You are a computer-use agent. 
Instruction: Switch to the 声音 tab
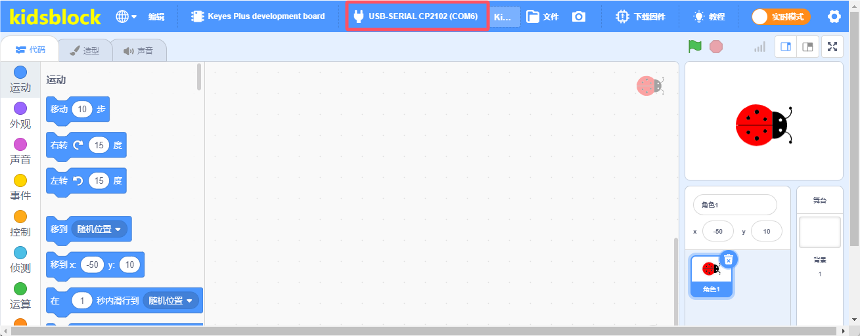pos(138,51)
